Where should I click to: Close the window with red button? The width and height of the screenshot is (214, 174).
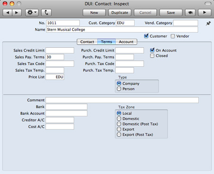(5, 4)
